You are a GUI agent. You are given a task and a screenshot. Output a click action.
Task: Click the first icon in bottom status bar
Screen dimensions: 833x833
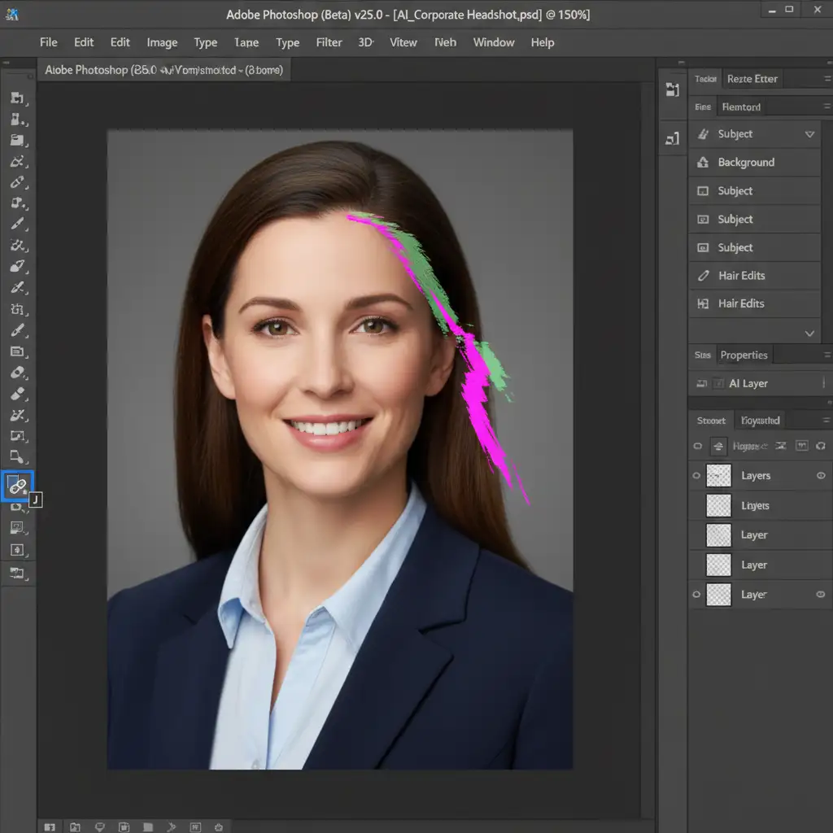tap(50, 827)
